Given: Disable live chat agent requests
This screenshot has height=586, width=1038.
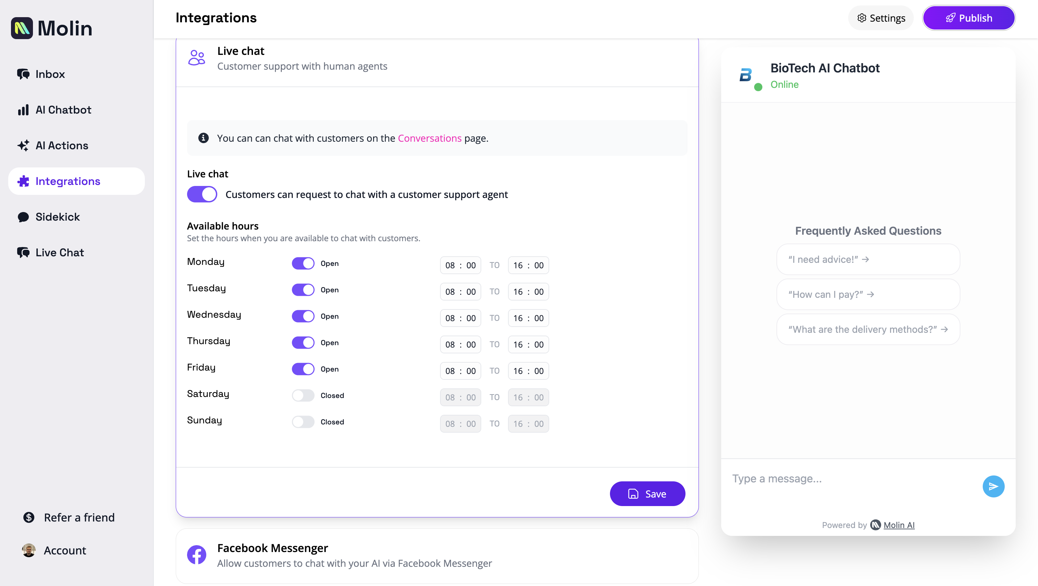Looking at the screenshot, I should [x=202, y=194].
